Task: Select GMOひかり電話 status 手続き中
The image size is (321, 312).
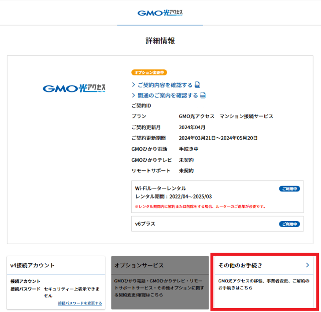Action: coord(189,149)
